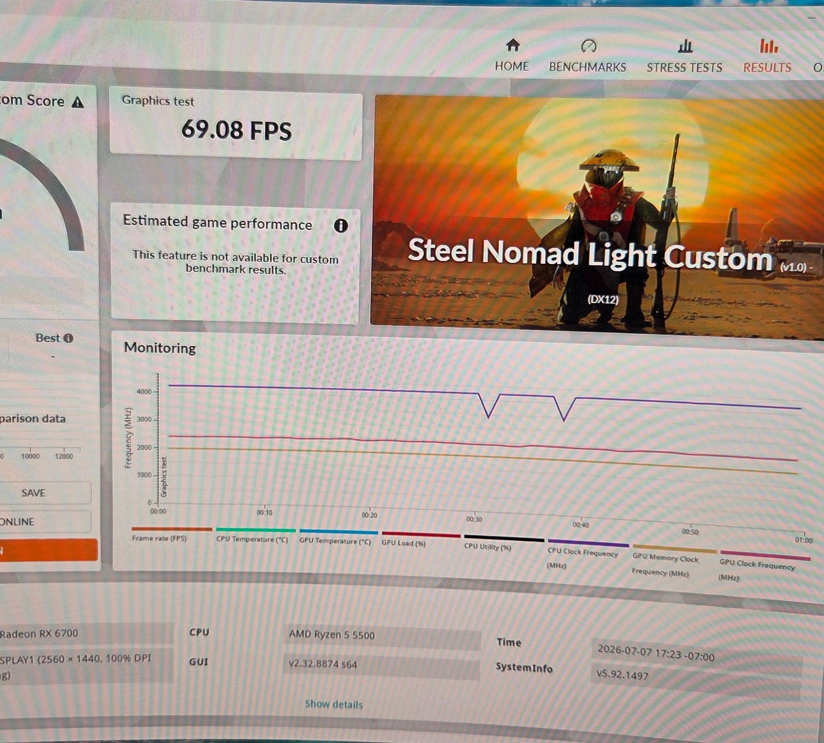
Task: Switch to the STRESS TESTS tab
Action: 684,68
